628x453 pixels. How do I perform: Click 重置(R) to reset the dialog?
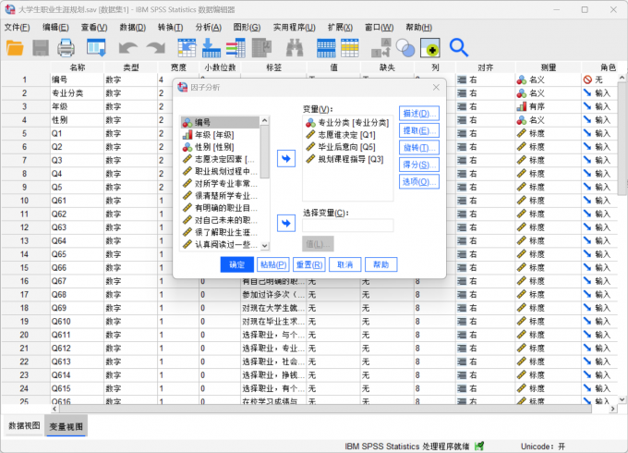tap(309, 264)
